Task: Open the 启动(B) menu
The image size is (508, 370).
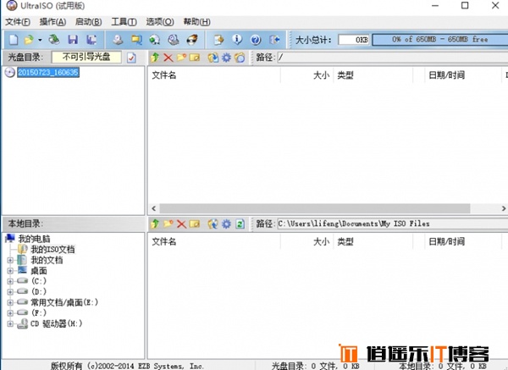Action: tap(88, 22)
